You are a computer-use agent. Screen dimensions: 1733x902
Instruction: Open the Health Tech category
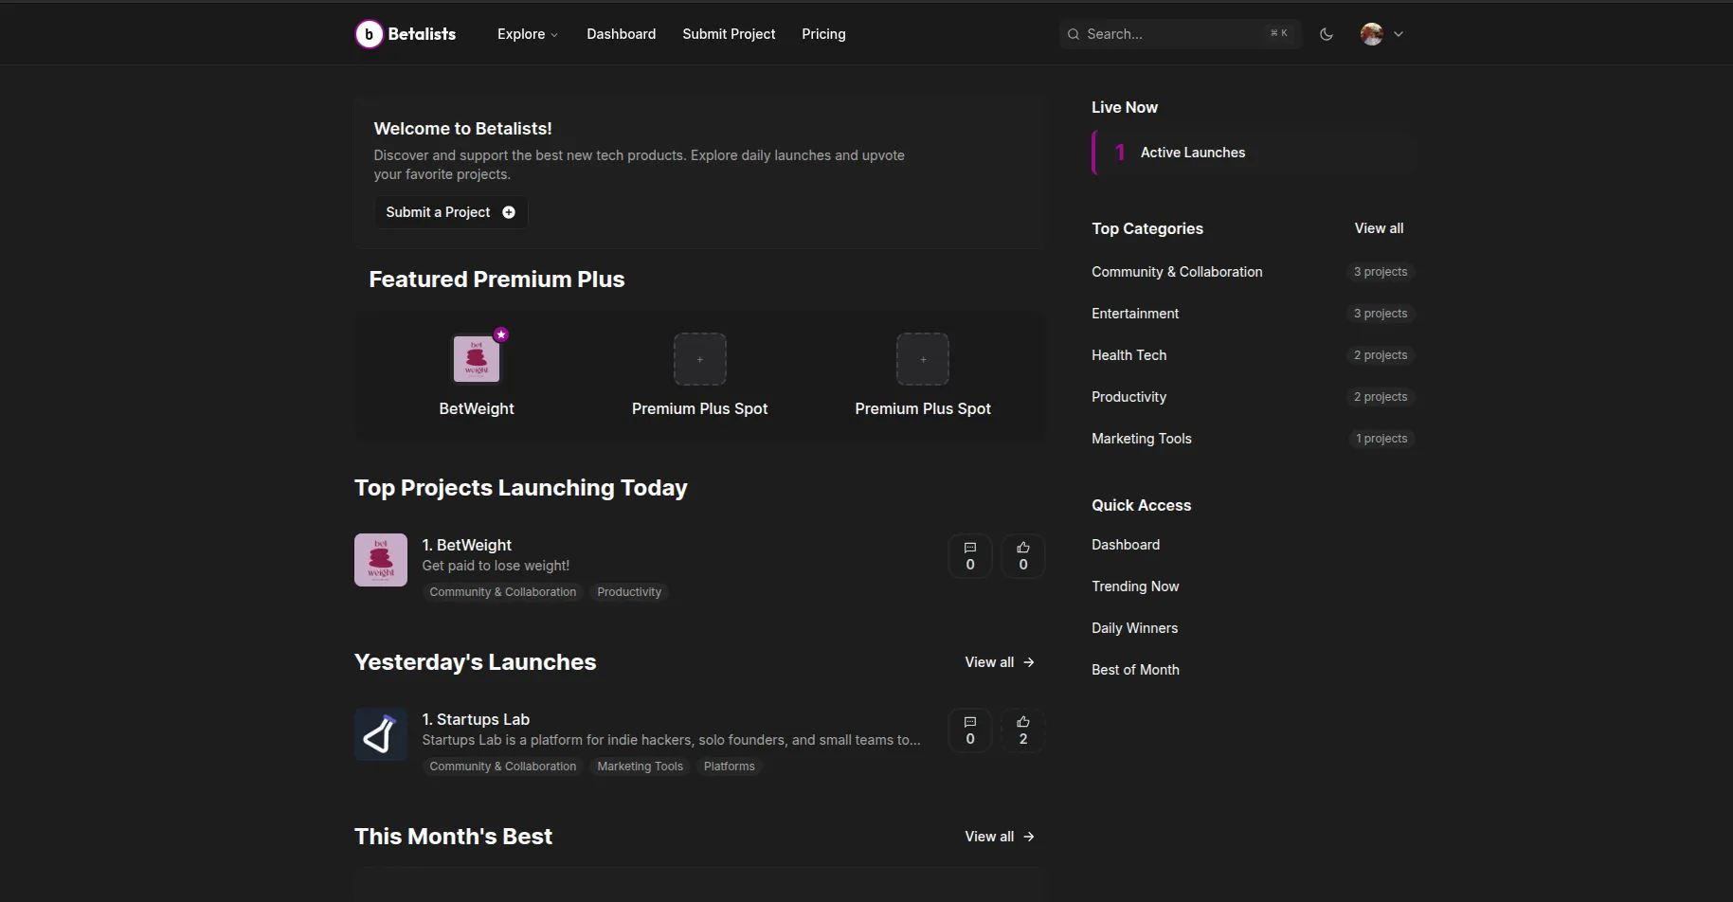point(1128,355)
